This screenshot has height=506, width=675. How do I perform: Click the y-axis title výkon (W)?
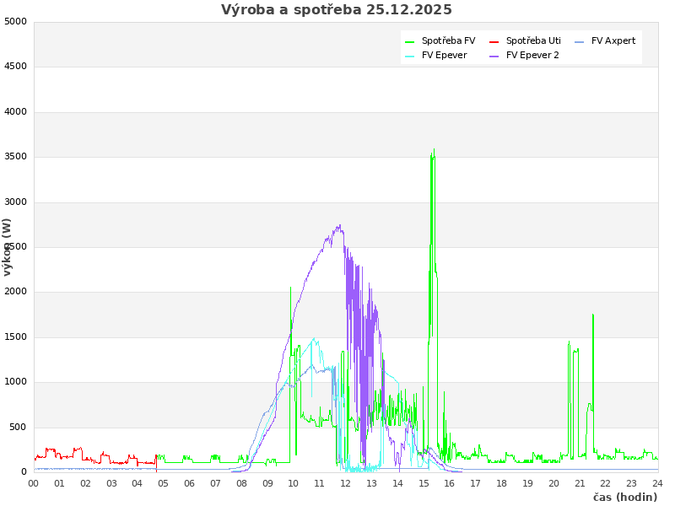[x=8, y=246]
